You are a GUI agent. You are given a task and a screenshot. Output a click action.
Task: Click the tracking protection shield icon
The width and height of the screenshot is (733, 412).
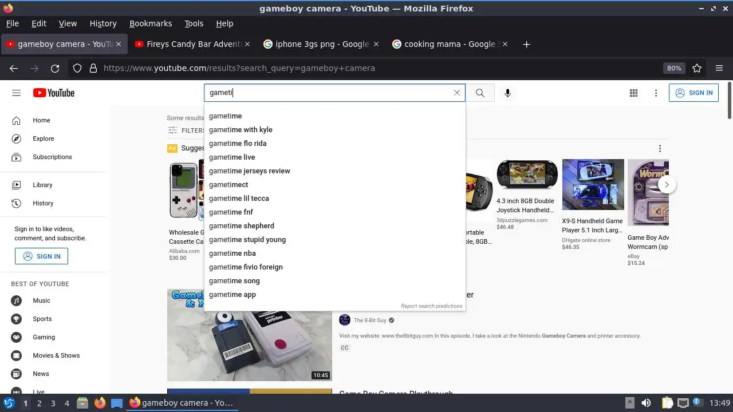click(77, 68)
